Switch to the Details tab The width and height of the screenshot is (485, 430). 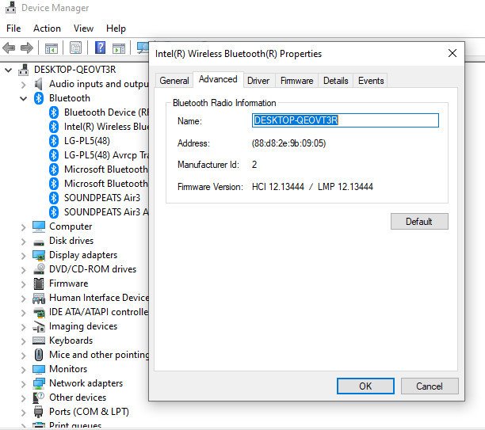[335, 81]
